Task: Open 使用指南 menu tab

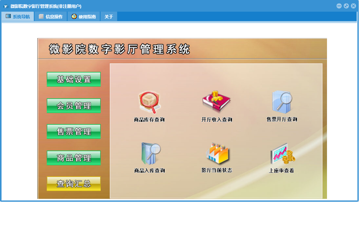Action: coord(84,16)
